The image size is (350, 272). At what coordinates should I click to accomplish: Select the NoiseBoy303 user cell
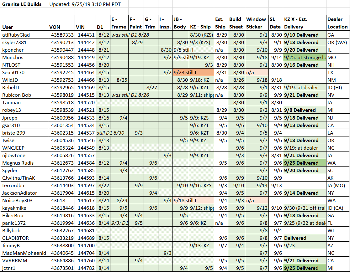[x=24, y=201]
